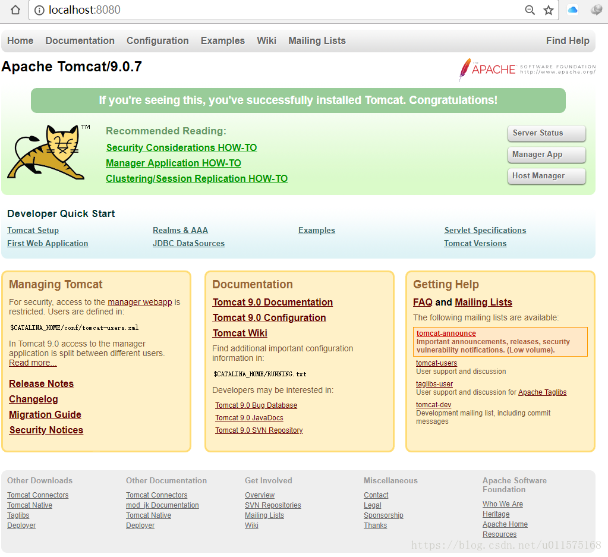Open Manager Application HOW-TO link
This screenshot has width=608, height=557.
pos(174,163)
